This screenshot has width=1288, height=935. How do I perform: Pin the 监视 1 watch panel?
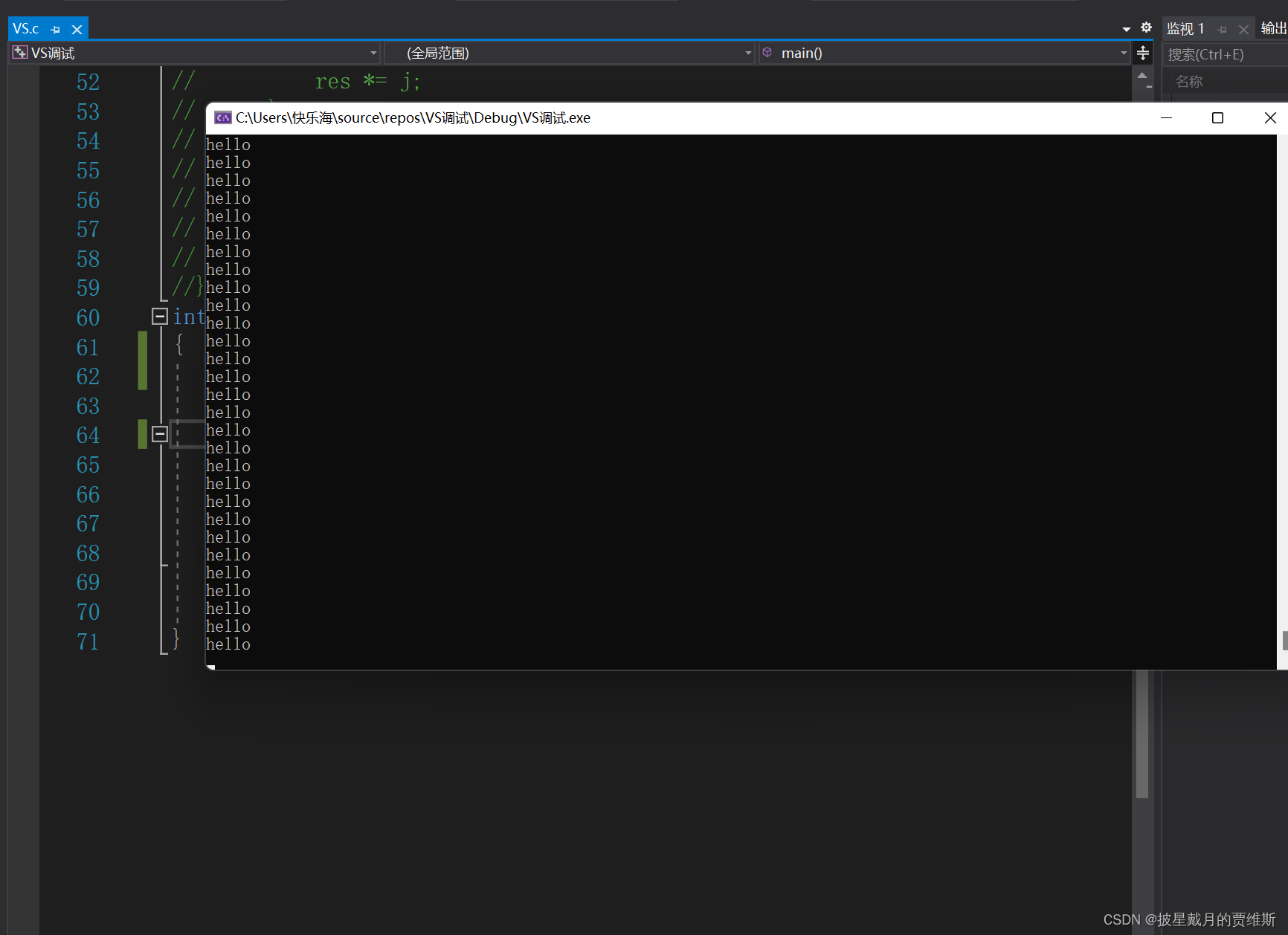point(1223,30)
